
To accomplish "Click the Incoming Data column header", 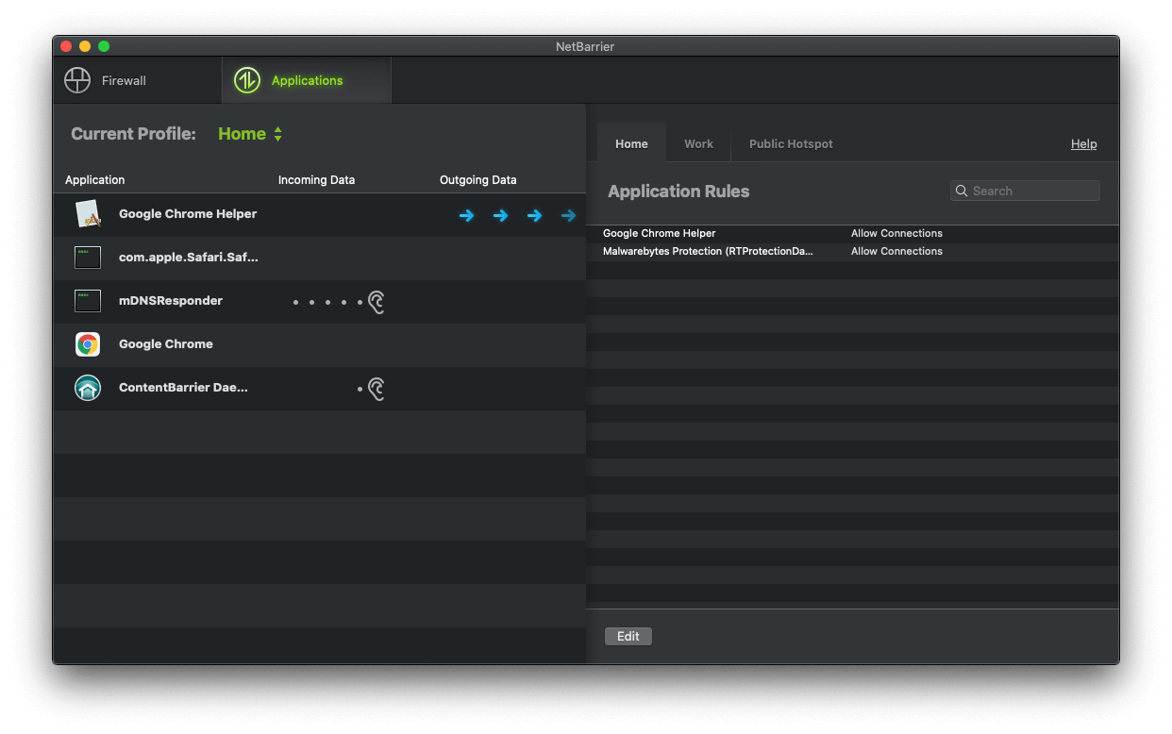I will click(x=316, y=179).
